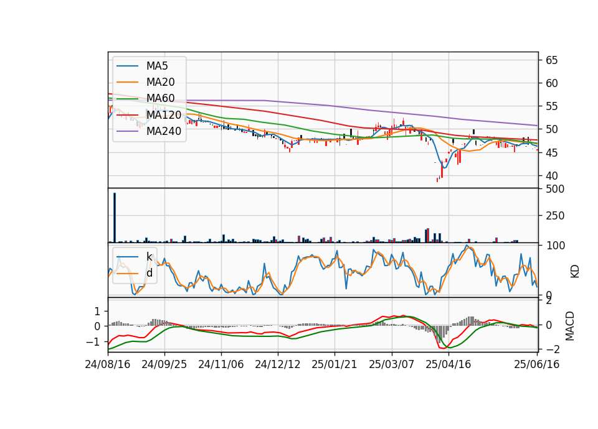
Task: Click the KD axis title
Action: click(x=575, y=272)
